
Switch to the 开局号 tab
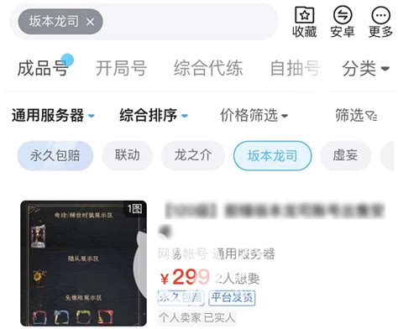(x=121, y=69)
